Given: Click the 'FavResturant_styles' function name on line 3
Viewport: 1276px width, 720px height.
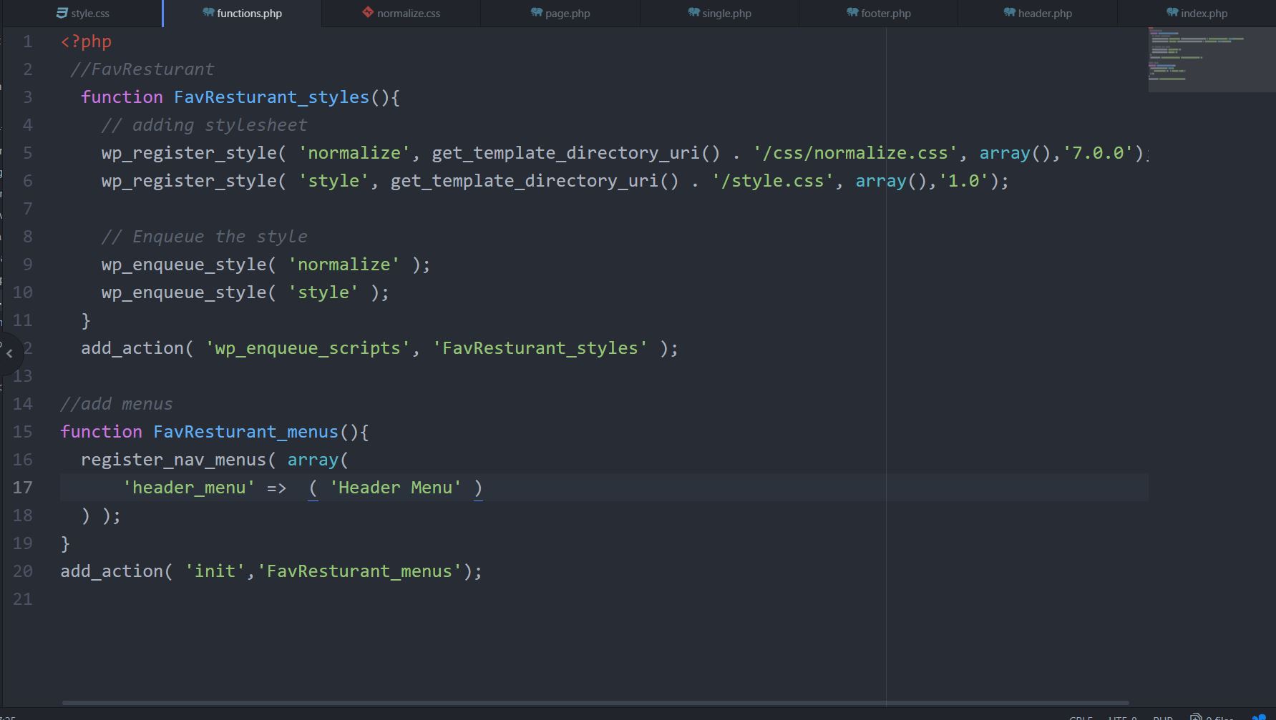Looking at the screenshot, I should 271,97.
